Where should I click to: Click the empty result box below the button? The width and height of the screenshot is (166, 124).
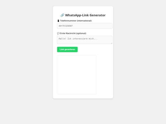pyautogui.click(x=77, y=75)
